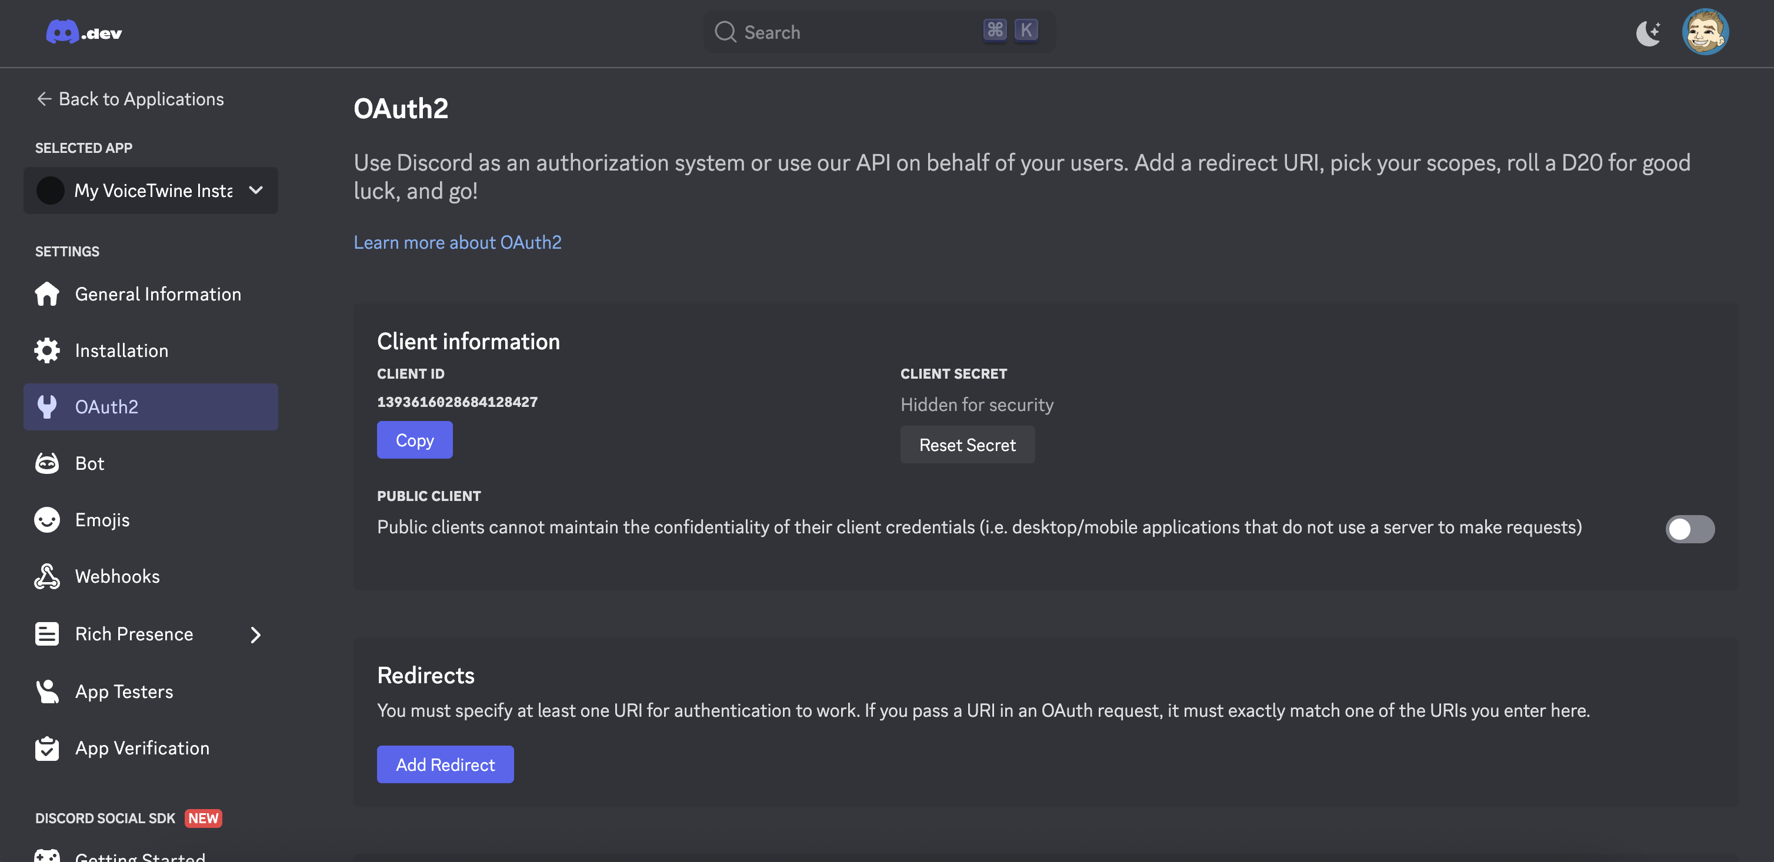Click the Command key shortcut badge
1774x862 pixels.
pyautogui.click(x=995, y=31)
